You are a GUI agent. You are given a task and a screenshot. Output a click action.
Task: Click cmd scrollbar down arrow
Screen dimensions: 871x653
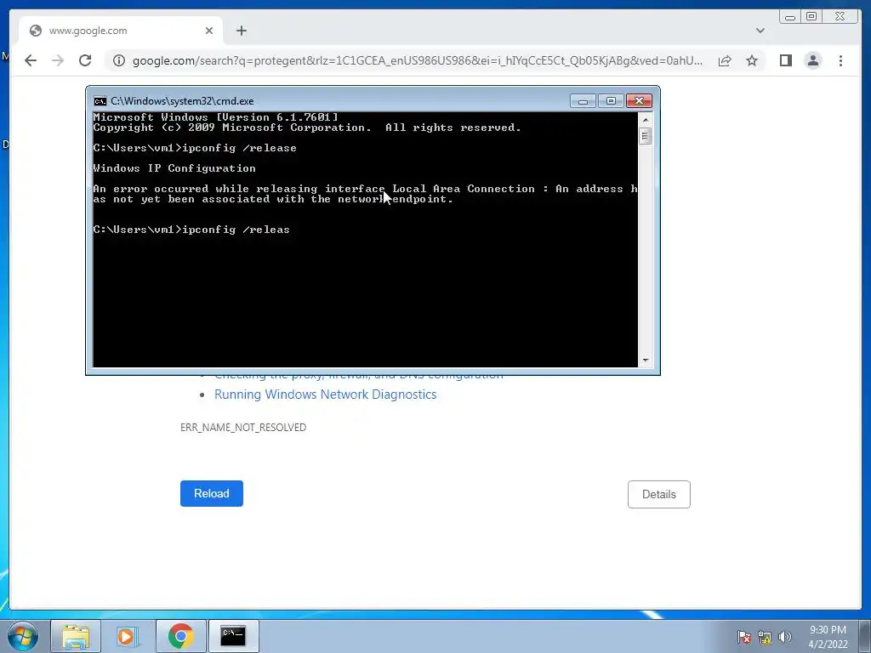pyautogui.click(x=645, y=361)
